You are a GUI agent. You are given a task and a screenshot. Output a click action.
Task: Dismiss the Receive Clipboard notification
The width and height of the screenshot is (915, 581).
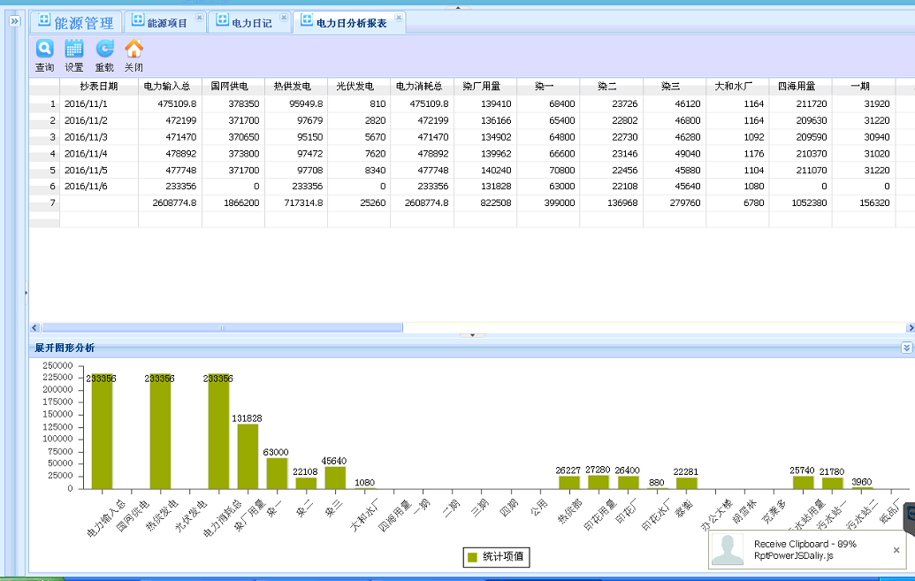tap(896, 550)
